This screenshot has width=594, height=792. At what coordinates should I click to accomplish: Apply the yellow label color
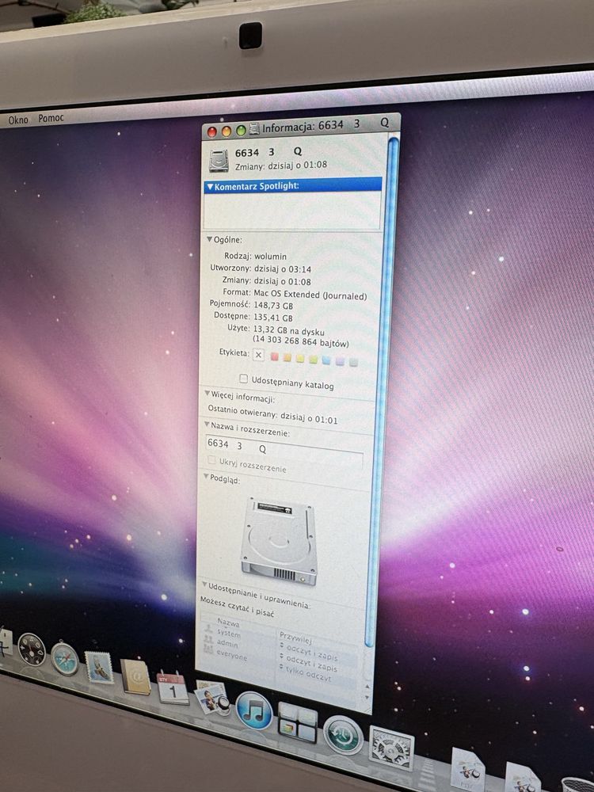pyautogui.click(x=300, y=359)
